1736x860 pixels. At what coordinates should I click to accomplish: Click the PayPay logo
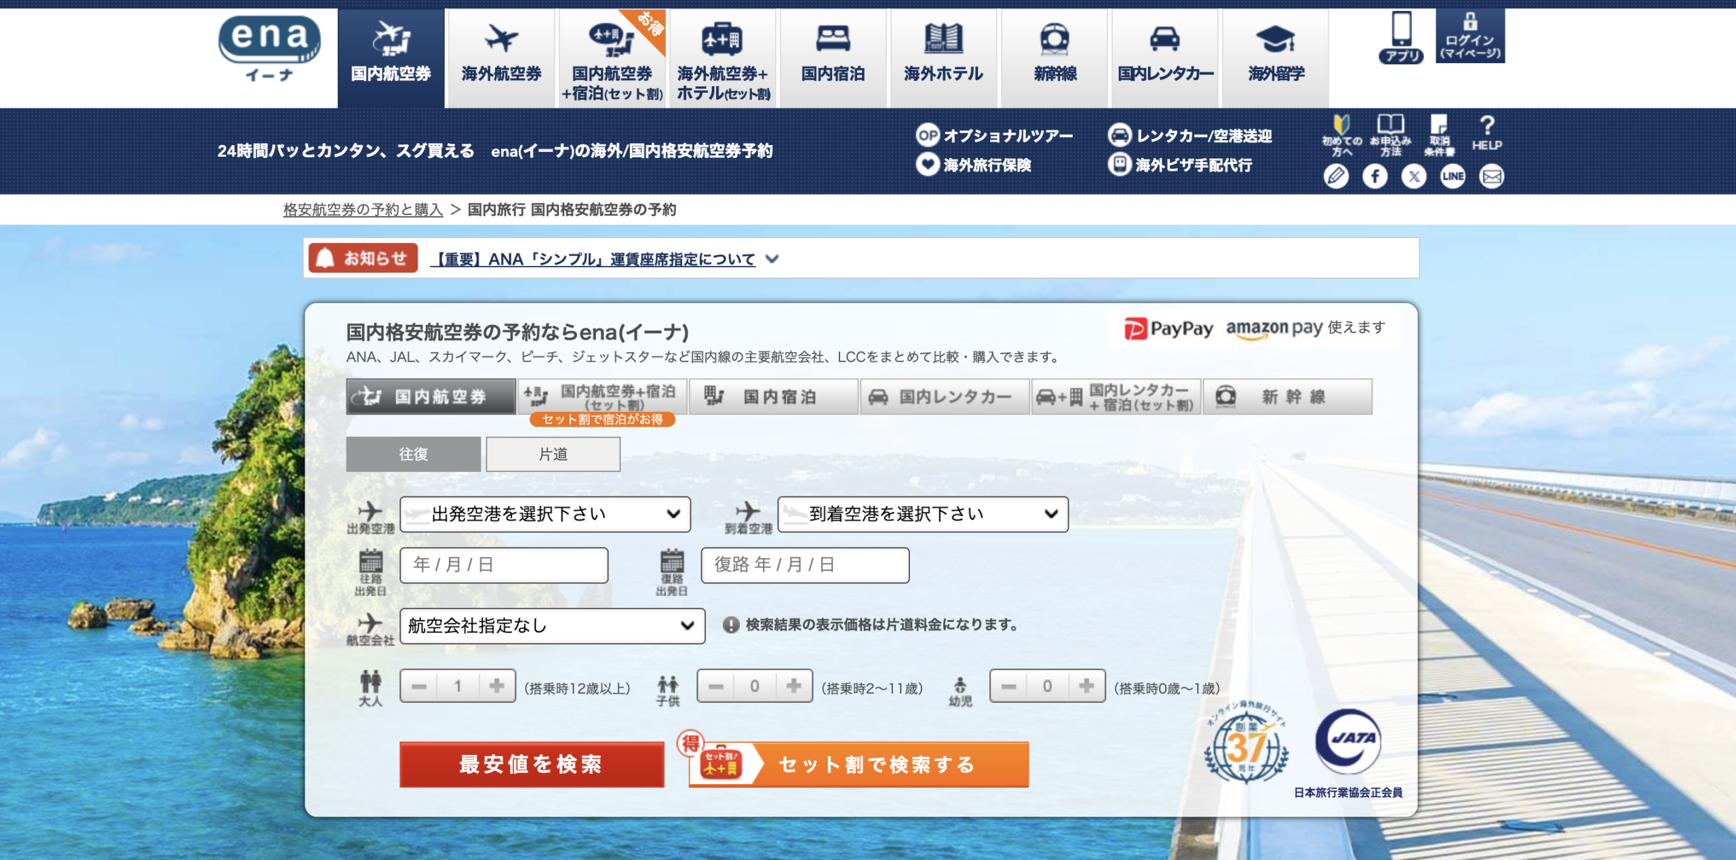coord(1169,329)
